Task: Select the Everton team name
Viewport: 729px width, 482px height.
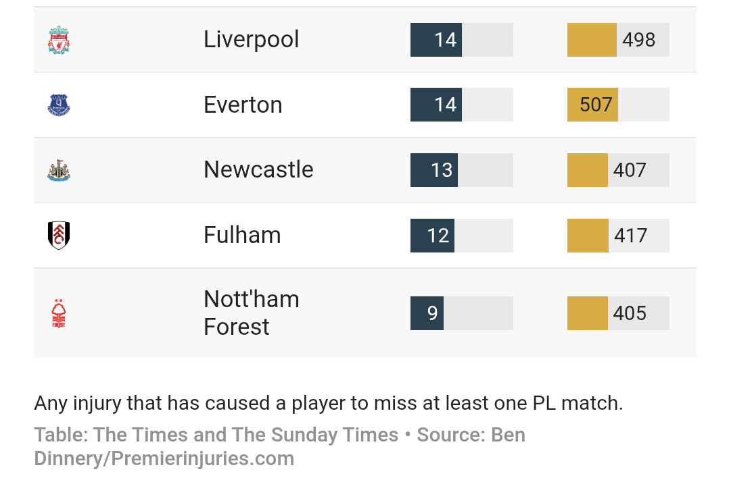Action: point(243,105)
